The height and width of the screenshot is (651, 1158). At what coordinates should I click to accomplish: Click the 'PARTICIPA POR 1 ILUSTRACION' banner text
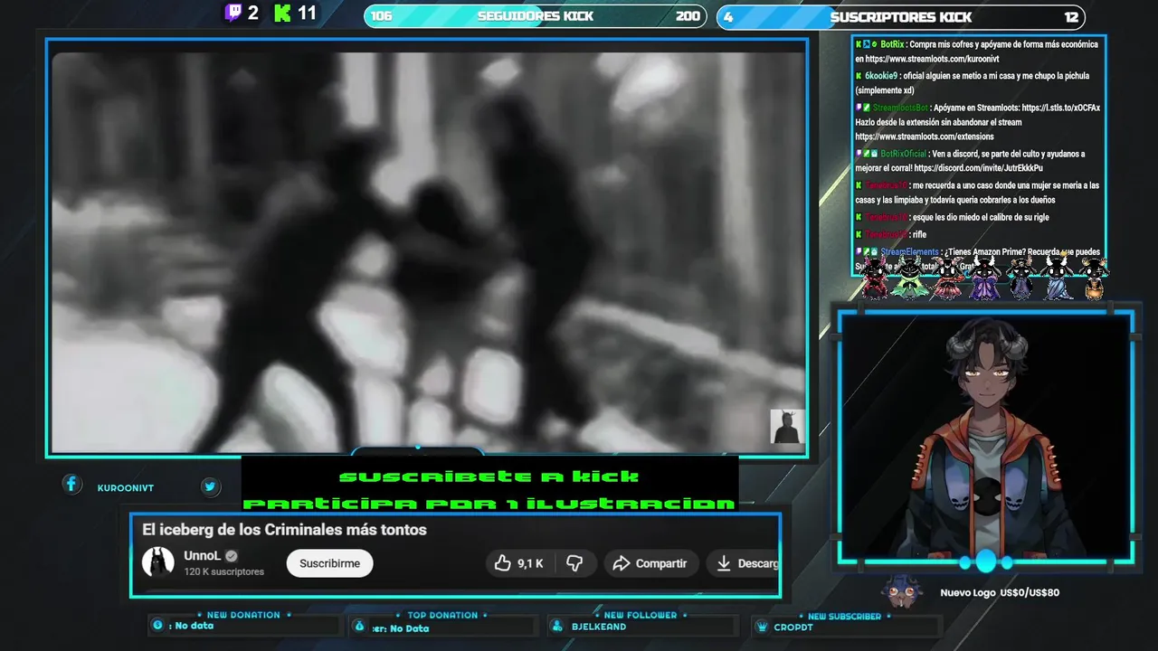(x=489, y=504)
